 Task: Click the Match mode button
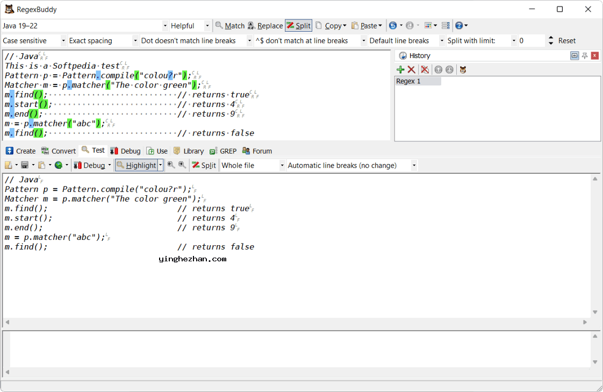(230, 26)
